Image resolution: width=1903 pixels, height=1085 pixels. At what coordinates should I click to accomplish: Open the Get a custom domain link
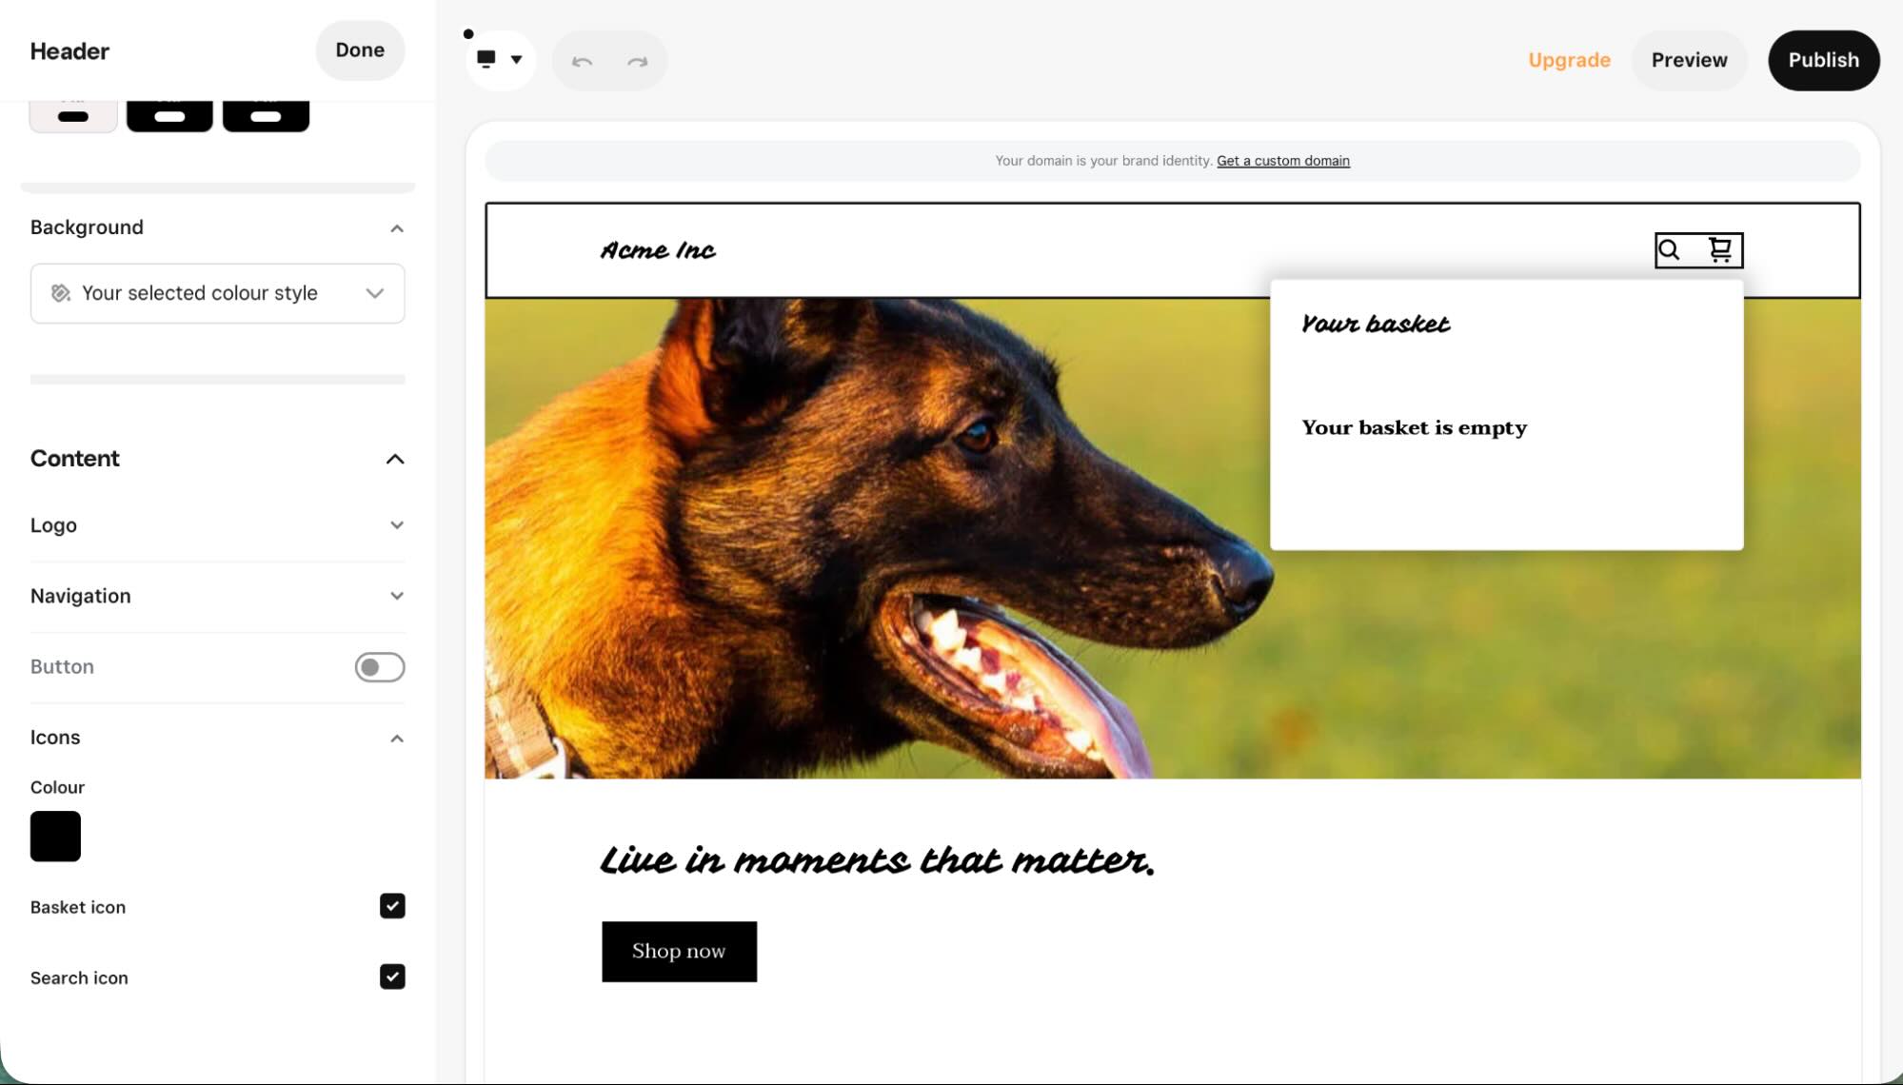click(1282, 161)
